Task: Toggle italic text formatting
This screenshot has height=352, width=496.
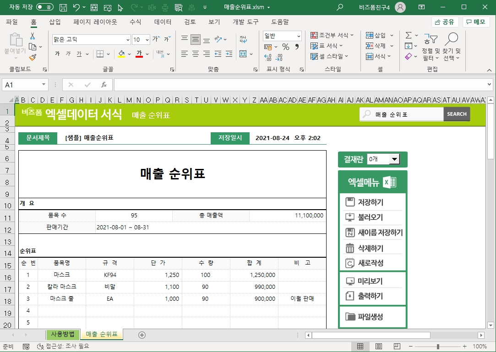Action: tap(68, 54)
